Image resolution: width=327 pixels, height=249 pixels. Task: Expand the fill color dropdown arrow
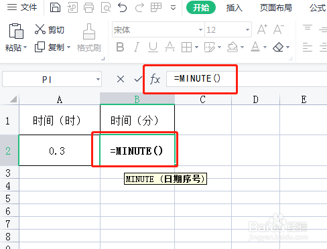point(242,47)
